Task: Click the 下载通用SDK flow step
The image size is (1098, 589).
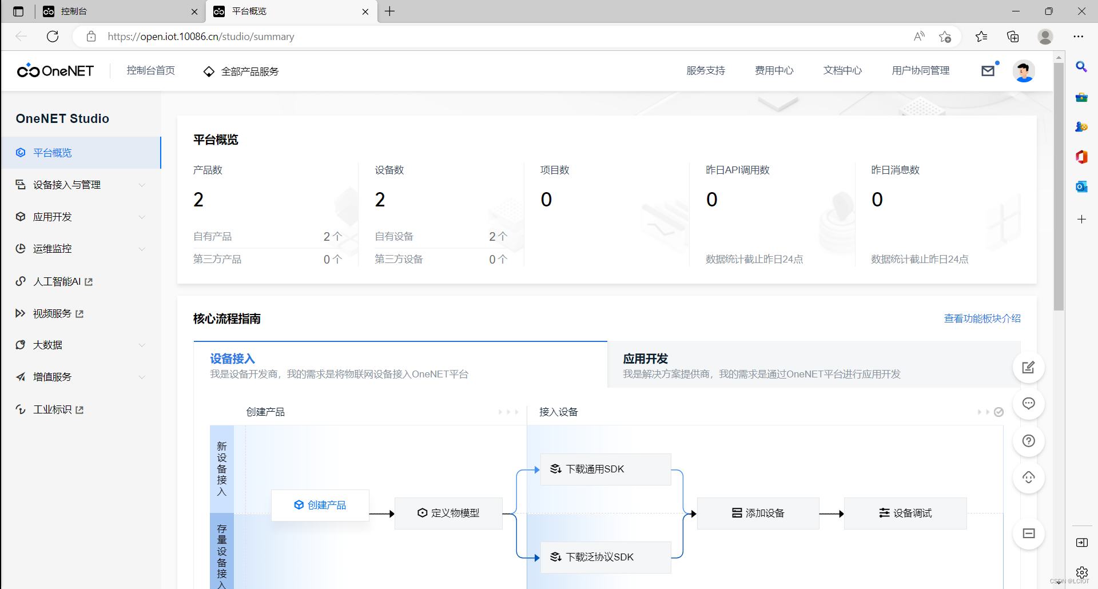Action: pos(606,469)
